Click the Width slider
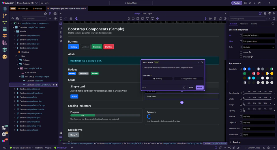277x150 pixels. 257,99
